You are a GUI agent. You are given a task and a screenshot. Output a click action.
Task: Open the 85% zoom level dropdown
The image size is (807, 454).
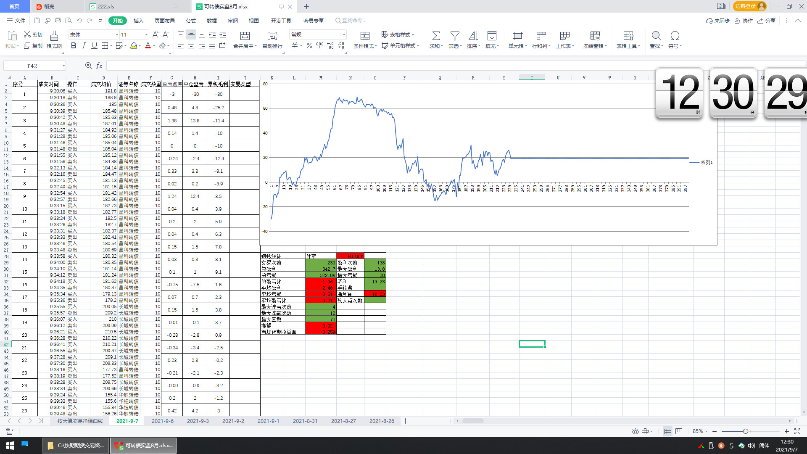[x=700, y=431]
